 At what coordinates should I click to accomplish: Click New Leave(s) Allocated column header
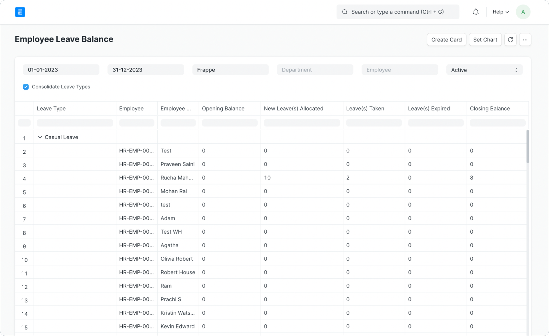pos(302,109)
